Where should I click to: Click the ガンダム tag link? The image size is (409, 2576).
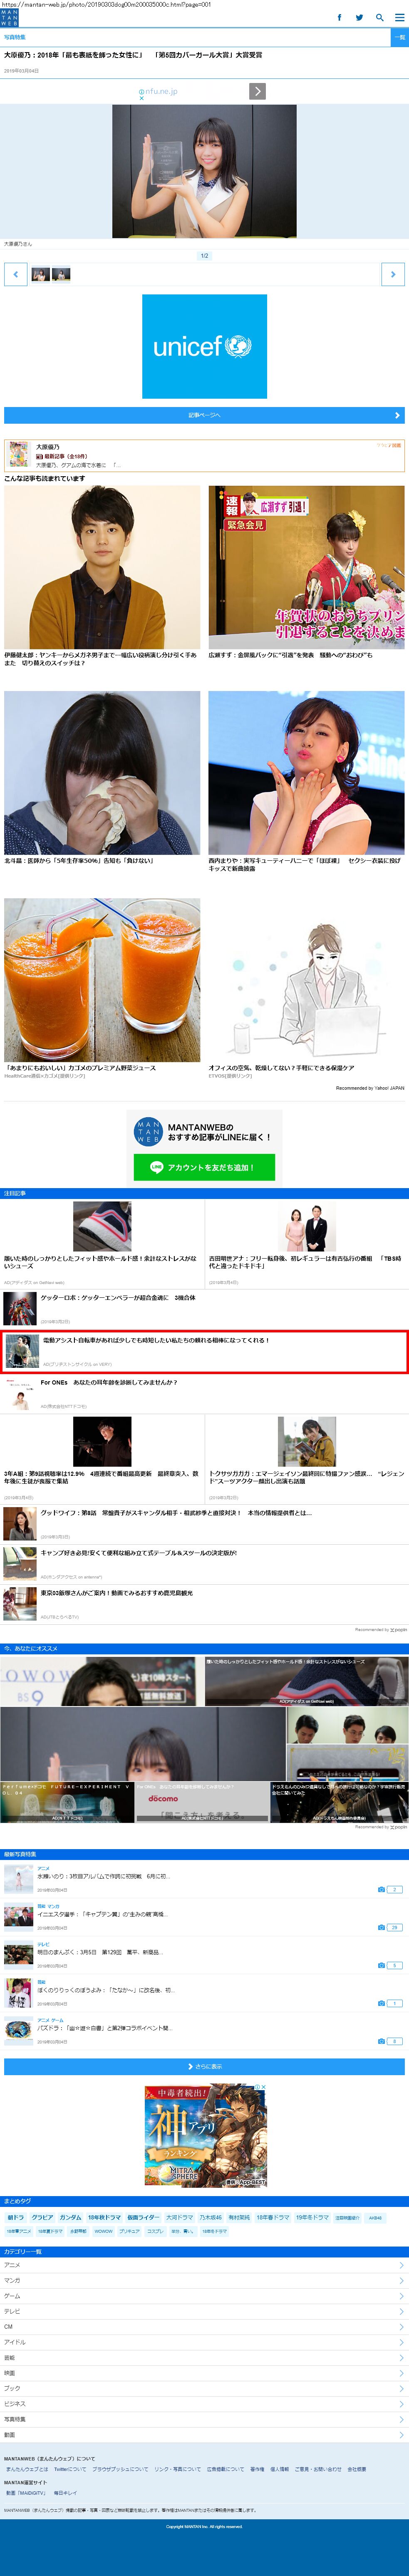pyautogui.click(x=70, y=2217)
